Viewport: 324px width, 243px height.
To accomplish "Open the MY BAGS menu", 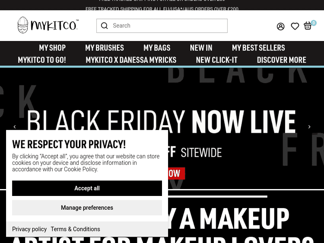I will click(157, 48).
